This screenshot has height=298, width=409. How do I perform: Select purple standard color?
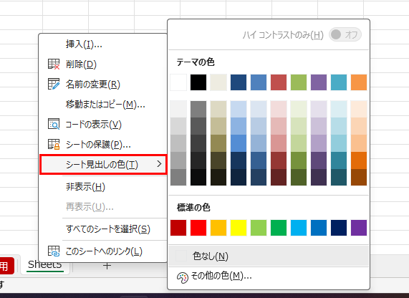359,228
